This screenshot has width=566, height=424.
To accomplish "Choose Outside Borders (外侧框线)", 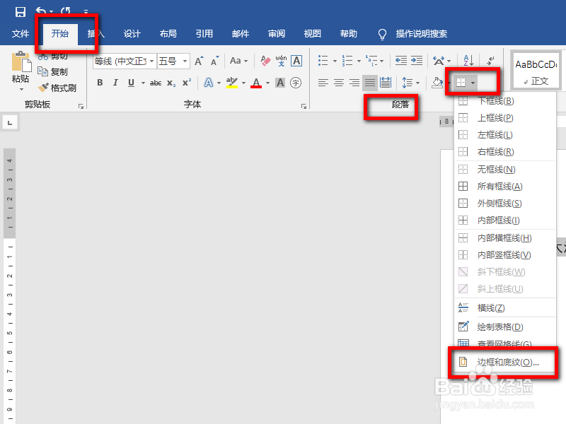I will [x=504, y=204].
